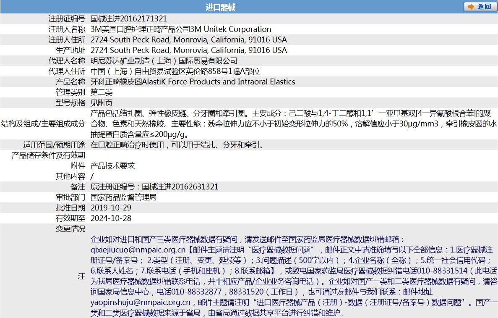Click composition text starting 产品包括结扎圈

tap(294, 124)
